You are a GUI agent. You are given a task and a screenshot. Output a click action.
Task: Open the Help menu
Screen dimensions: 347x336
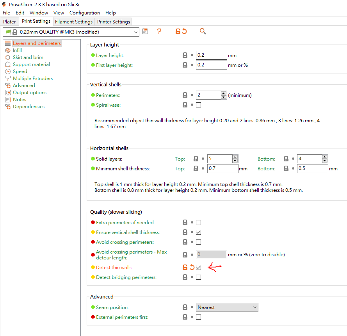tap(110, 13)
